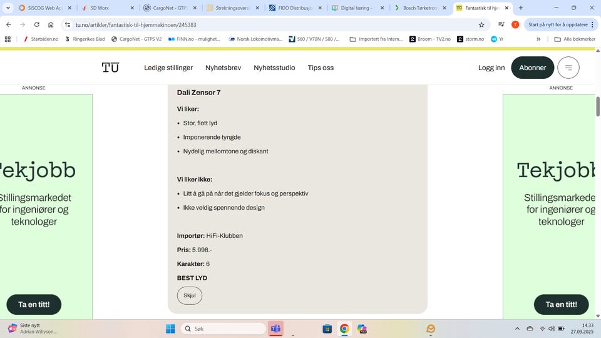The width and height of the screenshot is (601, 338).
Task: Open Ringerikes Blad bookmark
Action: pyautogui.click(x=85, y=39)
